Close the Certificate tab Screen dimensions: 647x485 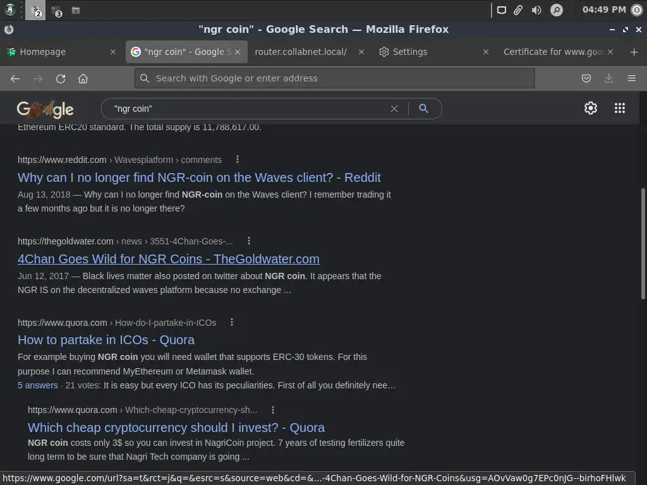coord(610,52)
